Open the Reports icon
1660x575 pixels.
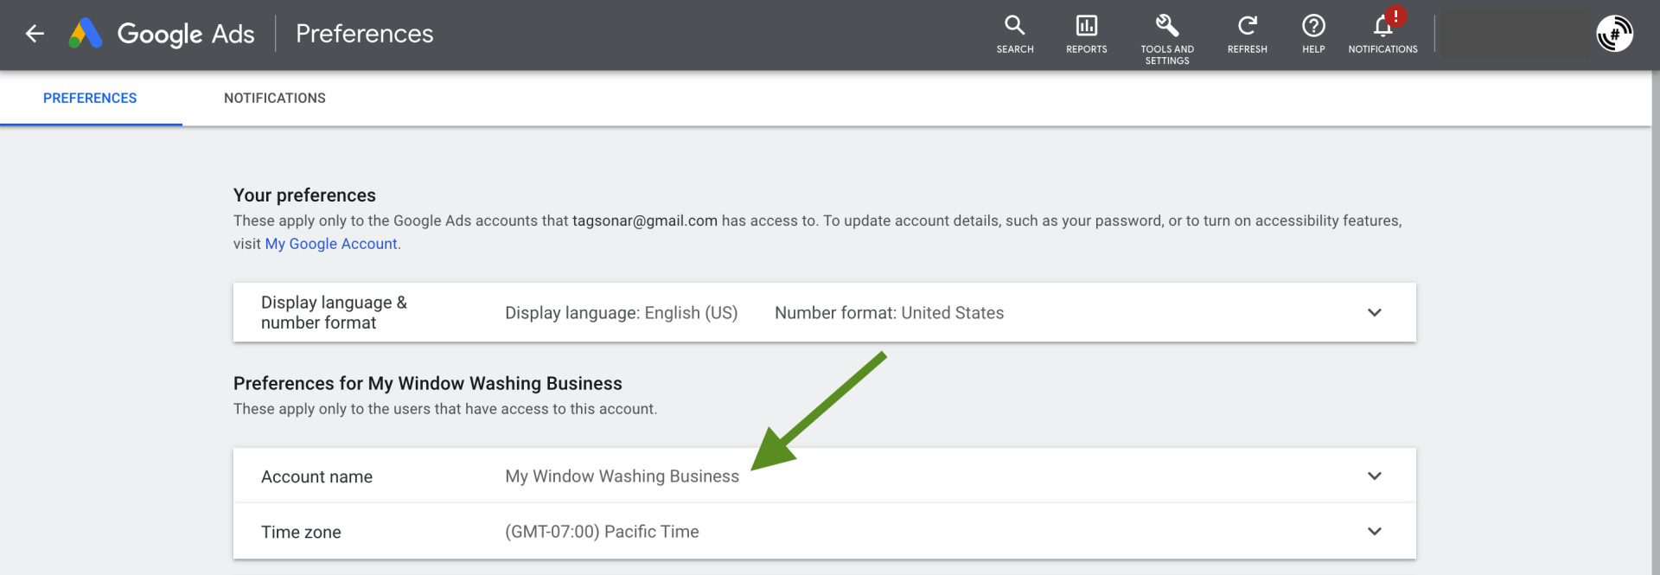point(1087,35)
